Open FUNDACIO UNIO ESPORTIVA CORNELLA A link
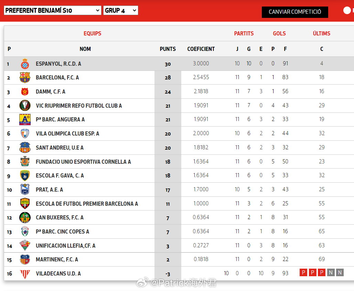 click(83, 162)
